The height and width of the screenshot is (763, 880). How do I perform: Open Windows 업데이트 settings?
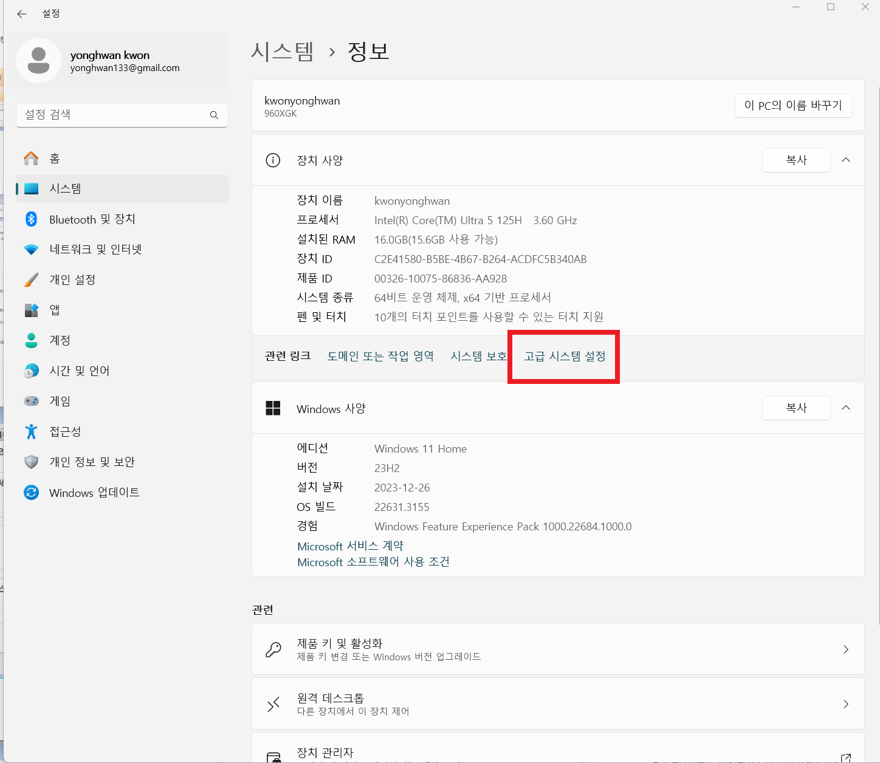[x=122, y=493]
